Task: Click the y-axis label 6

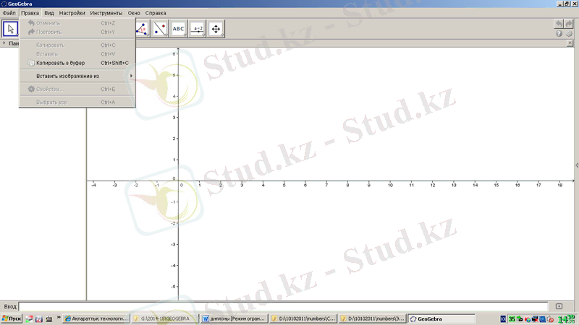Action: point(174,53)
